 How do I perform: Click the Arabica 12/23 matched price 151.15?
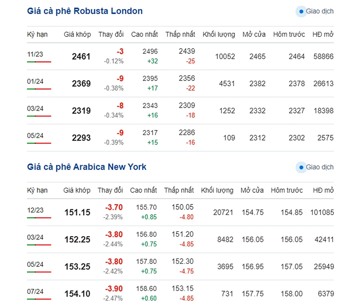point(77,212)
